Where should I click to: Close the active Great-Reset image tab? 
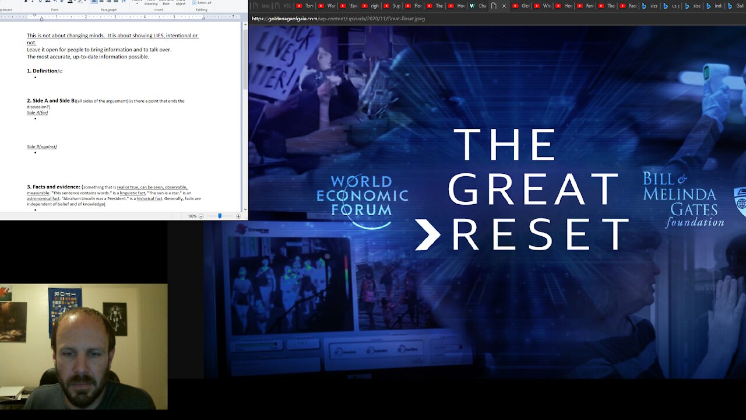504,6
